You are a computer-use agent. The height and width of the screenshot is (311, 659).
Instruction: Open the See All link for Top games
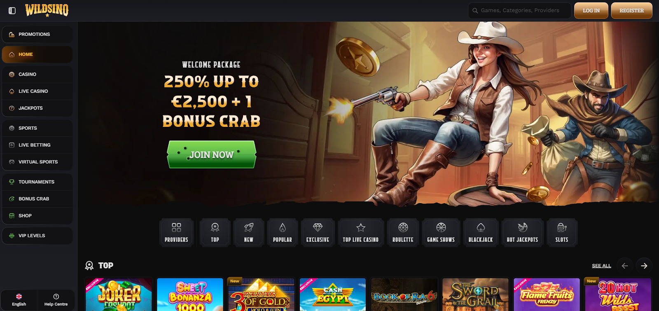(x=601, y=266)
